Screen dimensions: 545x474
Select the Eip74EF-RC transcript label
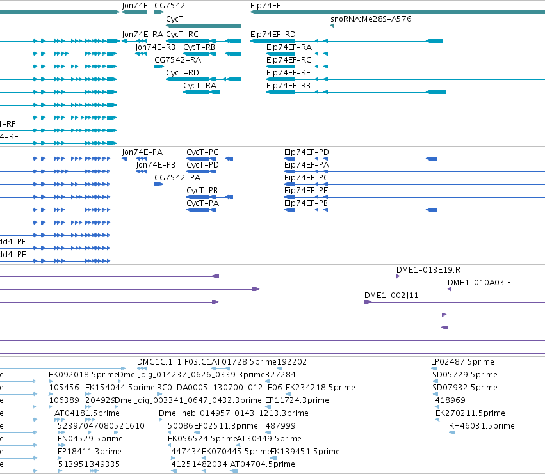point(288,60)
